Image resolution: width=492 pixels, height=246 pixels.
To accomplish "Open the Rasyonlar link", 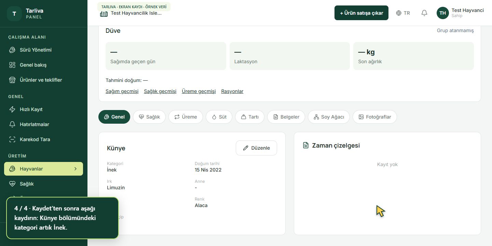I will pyautogui.click(x=232, y=91).
